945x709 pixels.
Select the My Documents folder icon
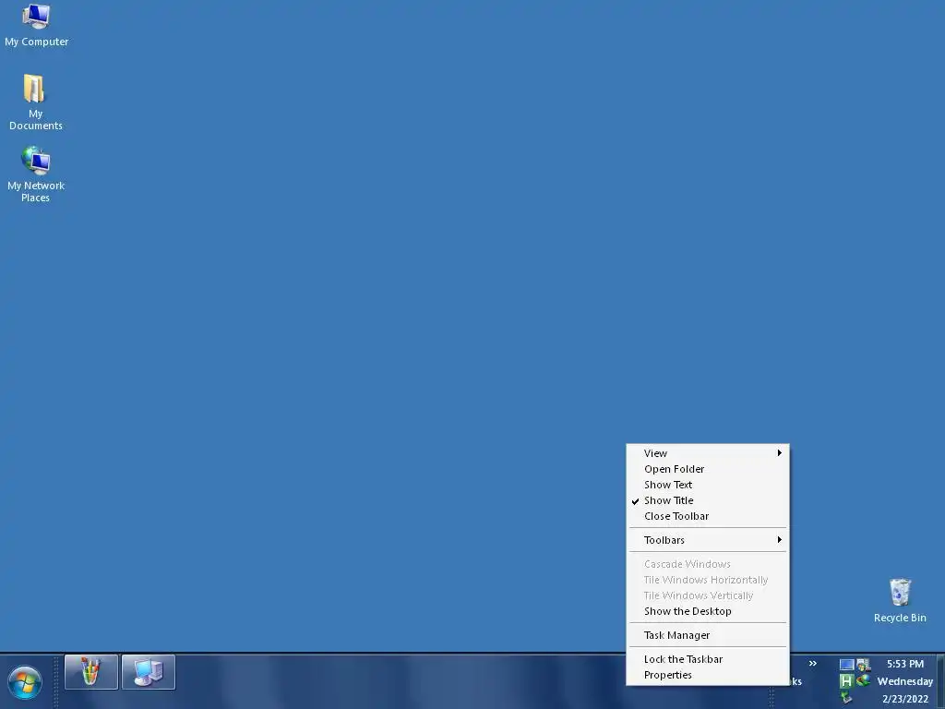click(x=35, y=102)
